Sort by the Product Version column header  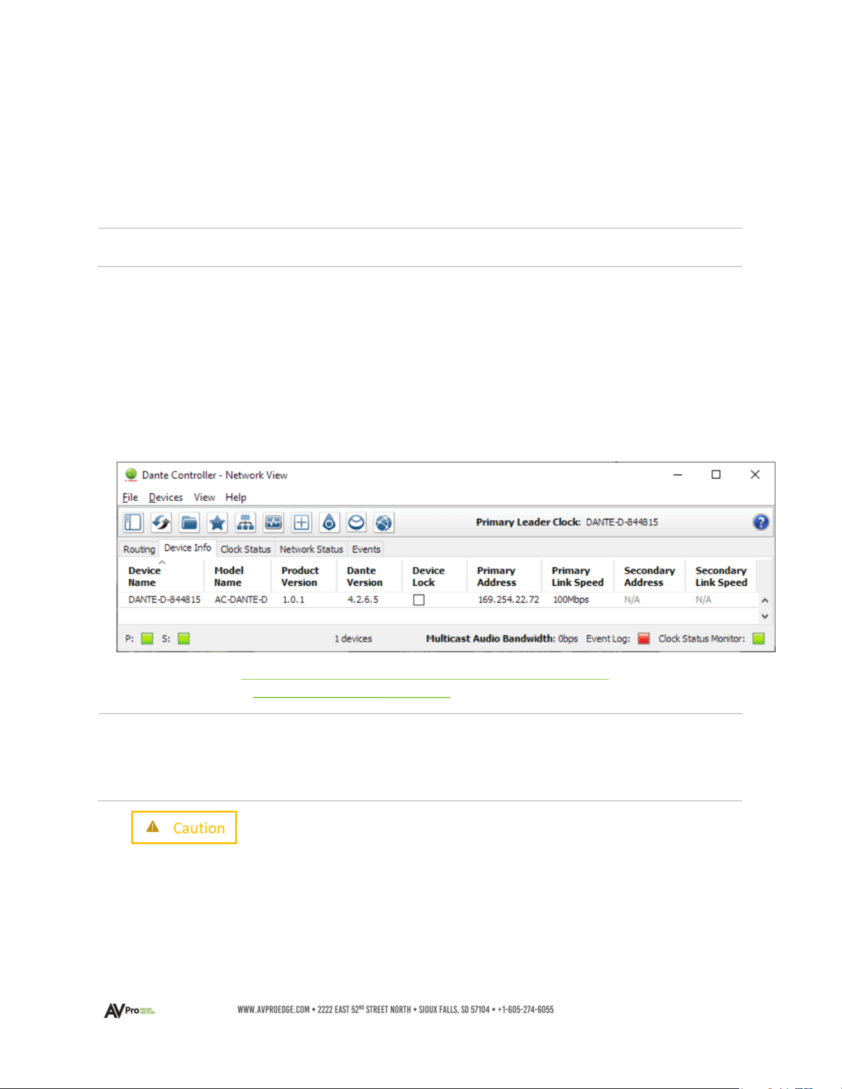click(x=304, y=576)
